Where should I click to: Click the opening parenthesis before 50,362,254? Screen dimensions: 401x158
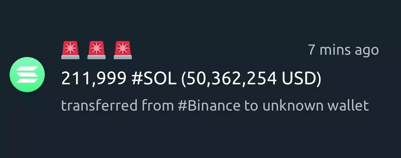[x=184, y=80]
